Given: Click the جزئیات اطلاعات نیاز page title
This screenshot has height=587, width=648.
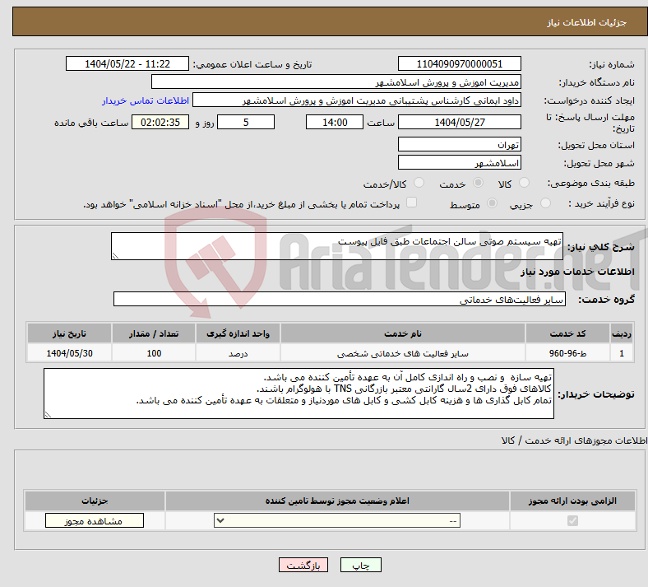Looking at the screenshot, I should coord(587,22).
